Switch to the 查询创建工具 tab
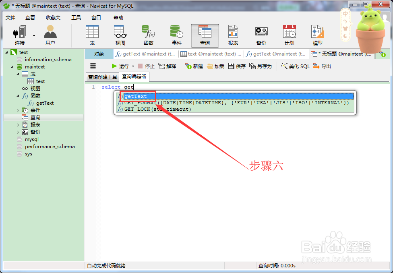Viewport: 393px width, 273px height. pyautogui.click(x=103, y=77)
